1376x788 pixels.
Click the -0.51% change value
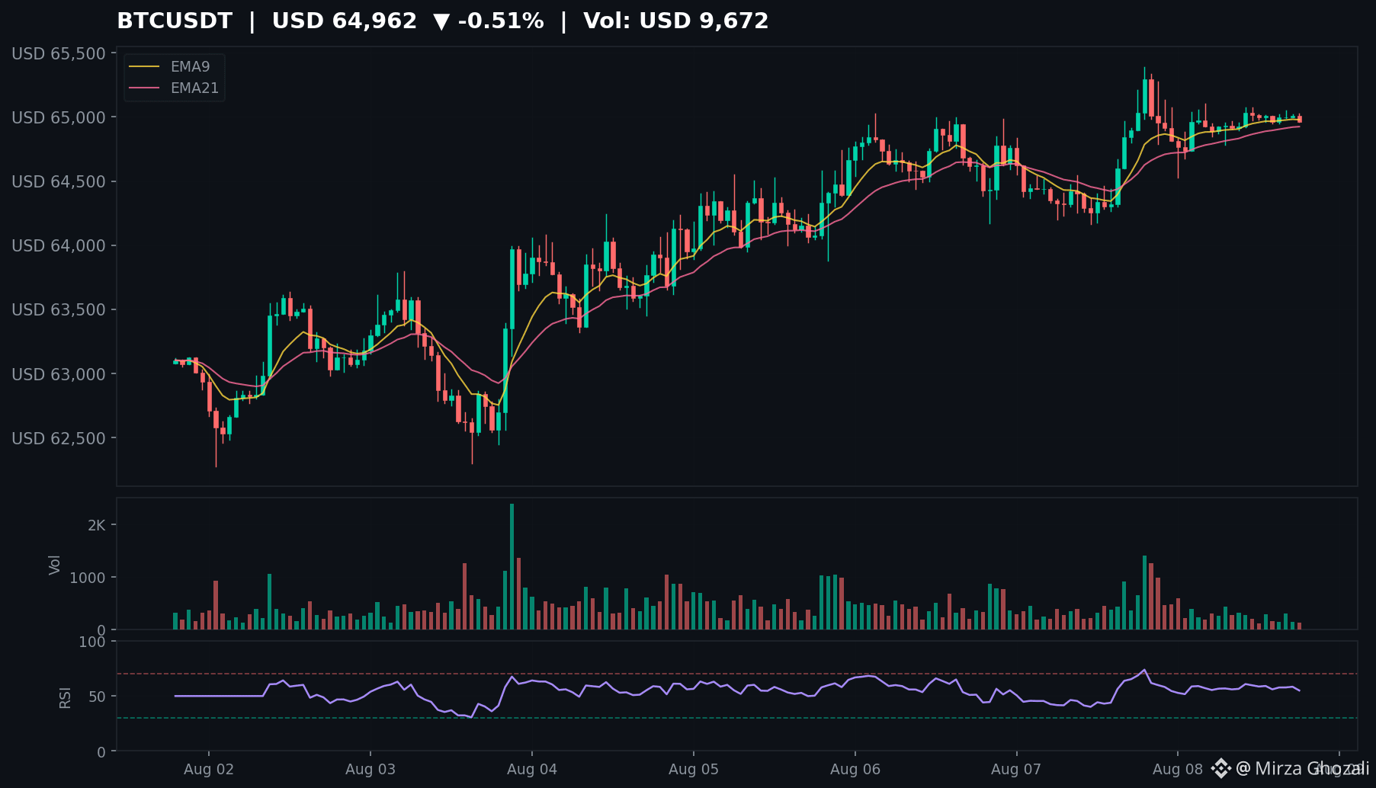pos(501,21)
